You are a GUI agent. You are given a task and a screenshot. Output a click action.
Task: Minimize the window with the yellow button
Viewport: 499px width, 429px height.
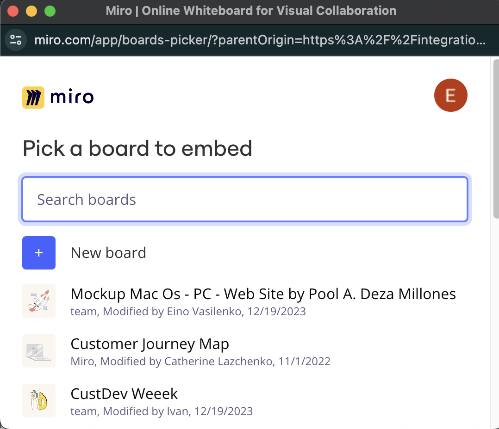point(31,11)
